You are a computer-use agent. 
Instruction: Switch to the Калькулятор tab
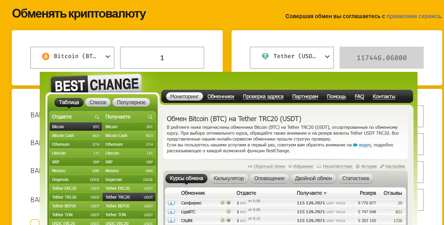pyautogui.click(x=229, y=178)
